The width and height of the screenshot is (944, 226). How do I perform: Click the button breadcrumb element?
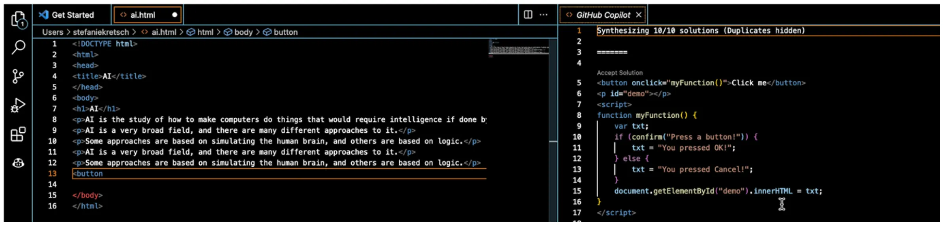[x=281, y=32]
